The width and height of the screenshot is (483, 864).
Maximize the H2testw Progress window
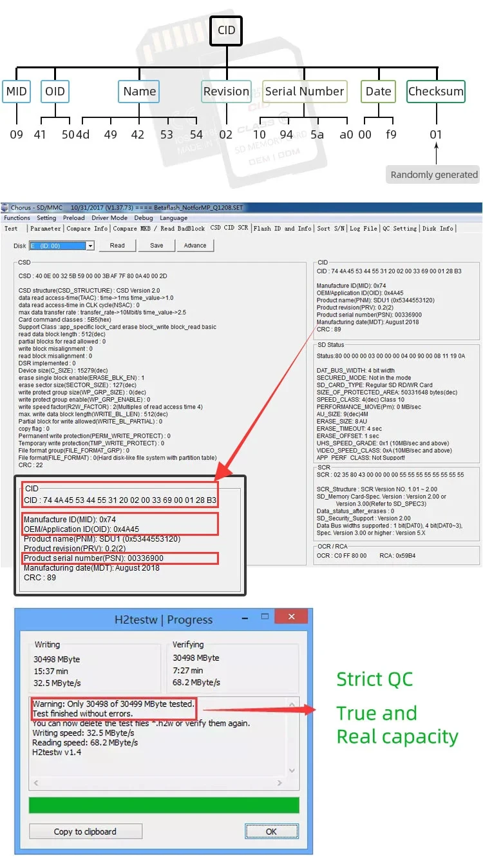coord(264,617)
